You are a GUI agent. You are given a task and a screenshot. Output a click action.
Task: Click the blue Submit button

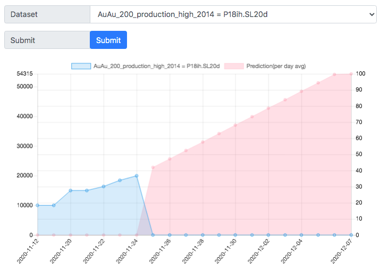108,40
